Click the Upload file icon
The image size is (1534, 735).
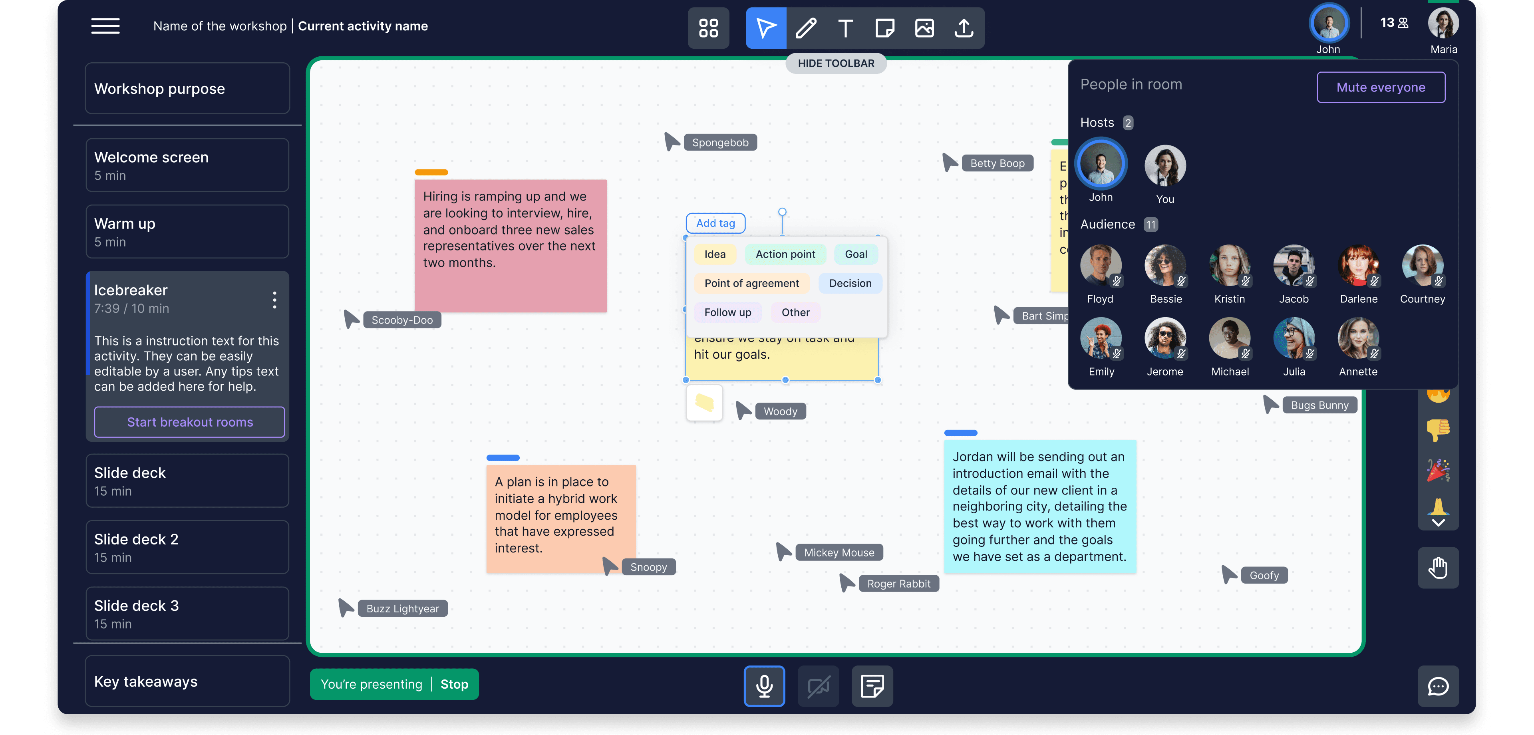pyautogui.click(x=964, y=28)
